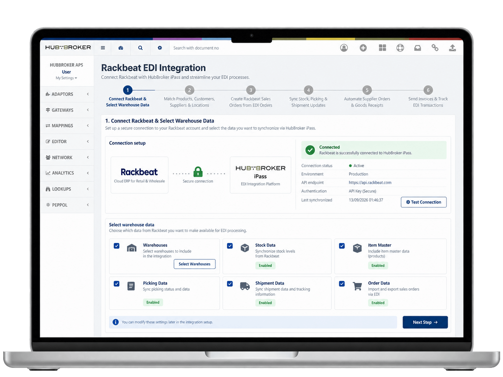Click the Select Warehouses button
Screen dimensions: 503x377
[x=195, y=264]
